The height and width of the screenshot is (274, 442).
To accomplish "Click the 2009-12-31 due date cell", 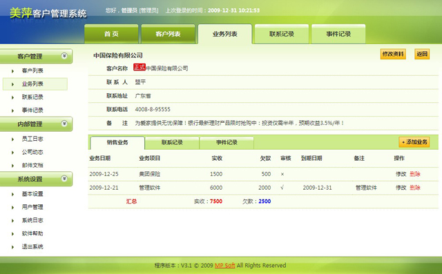I will tap(318, 188).
